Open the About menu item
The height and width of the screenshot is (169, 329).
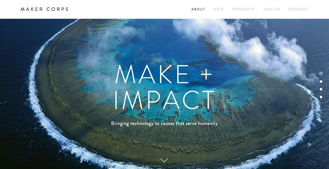click(x=198, y=9)
